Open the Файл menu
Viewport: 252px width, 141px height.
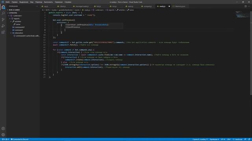[x=7, y=2]
